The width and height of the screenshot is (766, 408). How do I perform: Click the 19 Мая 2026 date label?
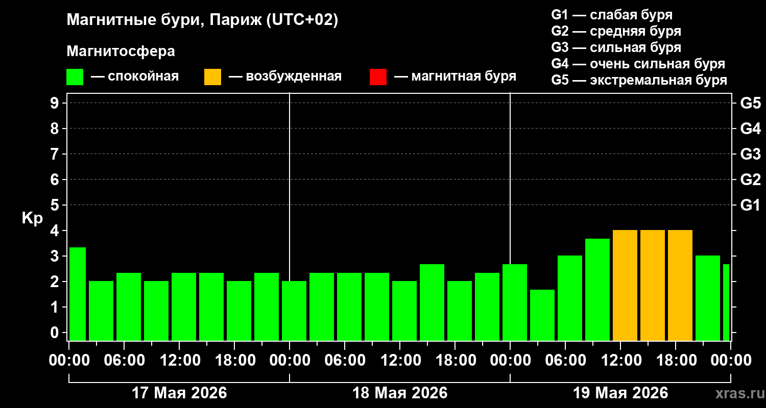(x=620, y=393)
